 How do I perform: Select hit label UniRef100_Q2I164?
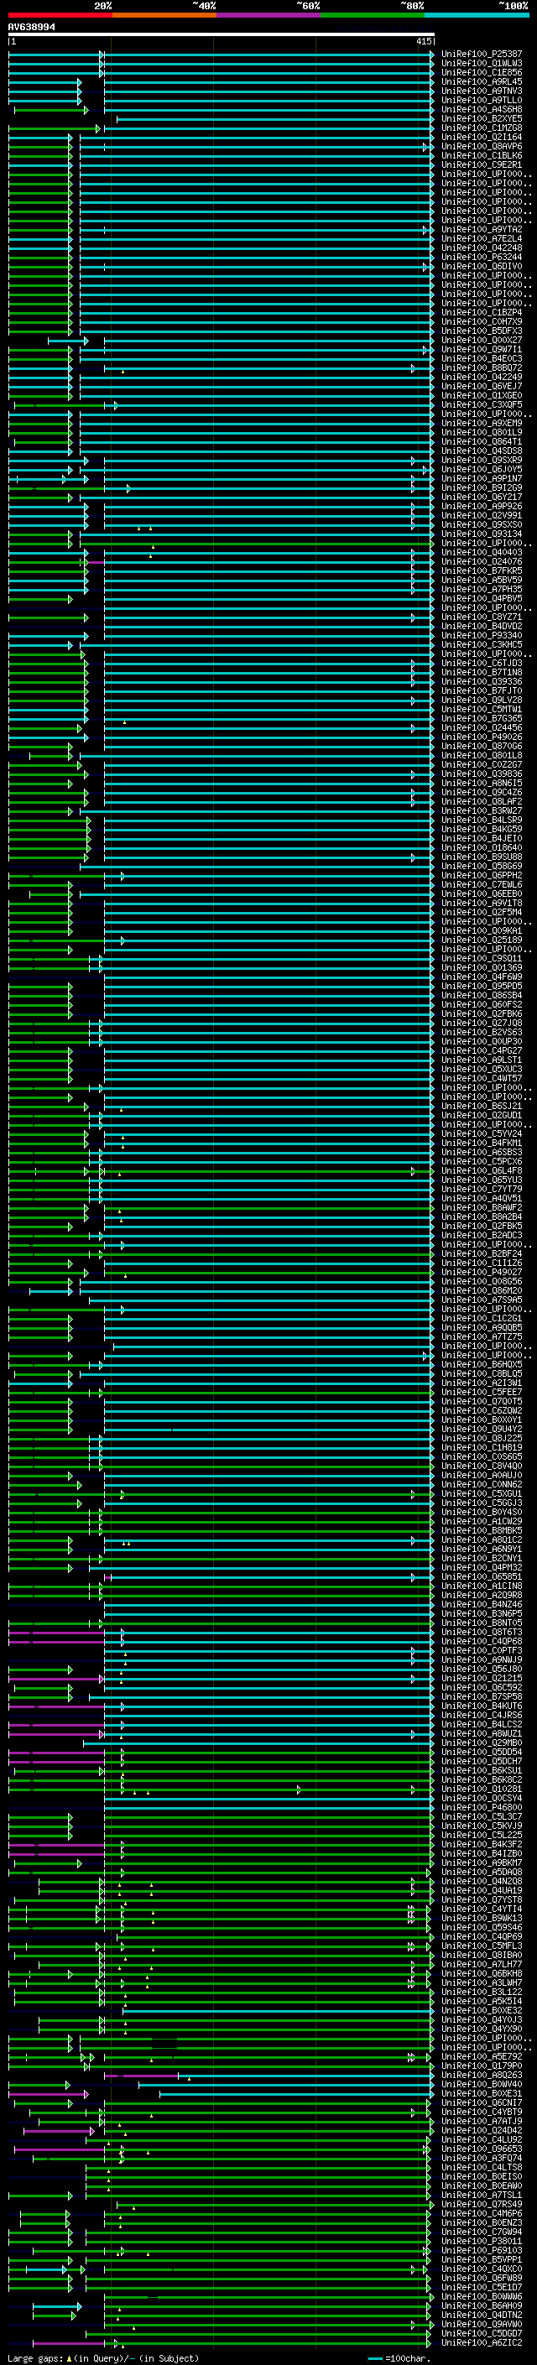[x=482, y=137]
